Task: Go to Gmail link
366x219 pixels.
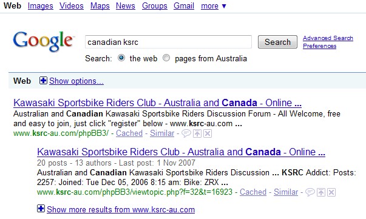Action: 184,6
